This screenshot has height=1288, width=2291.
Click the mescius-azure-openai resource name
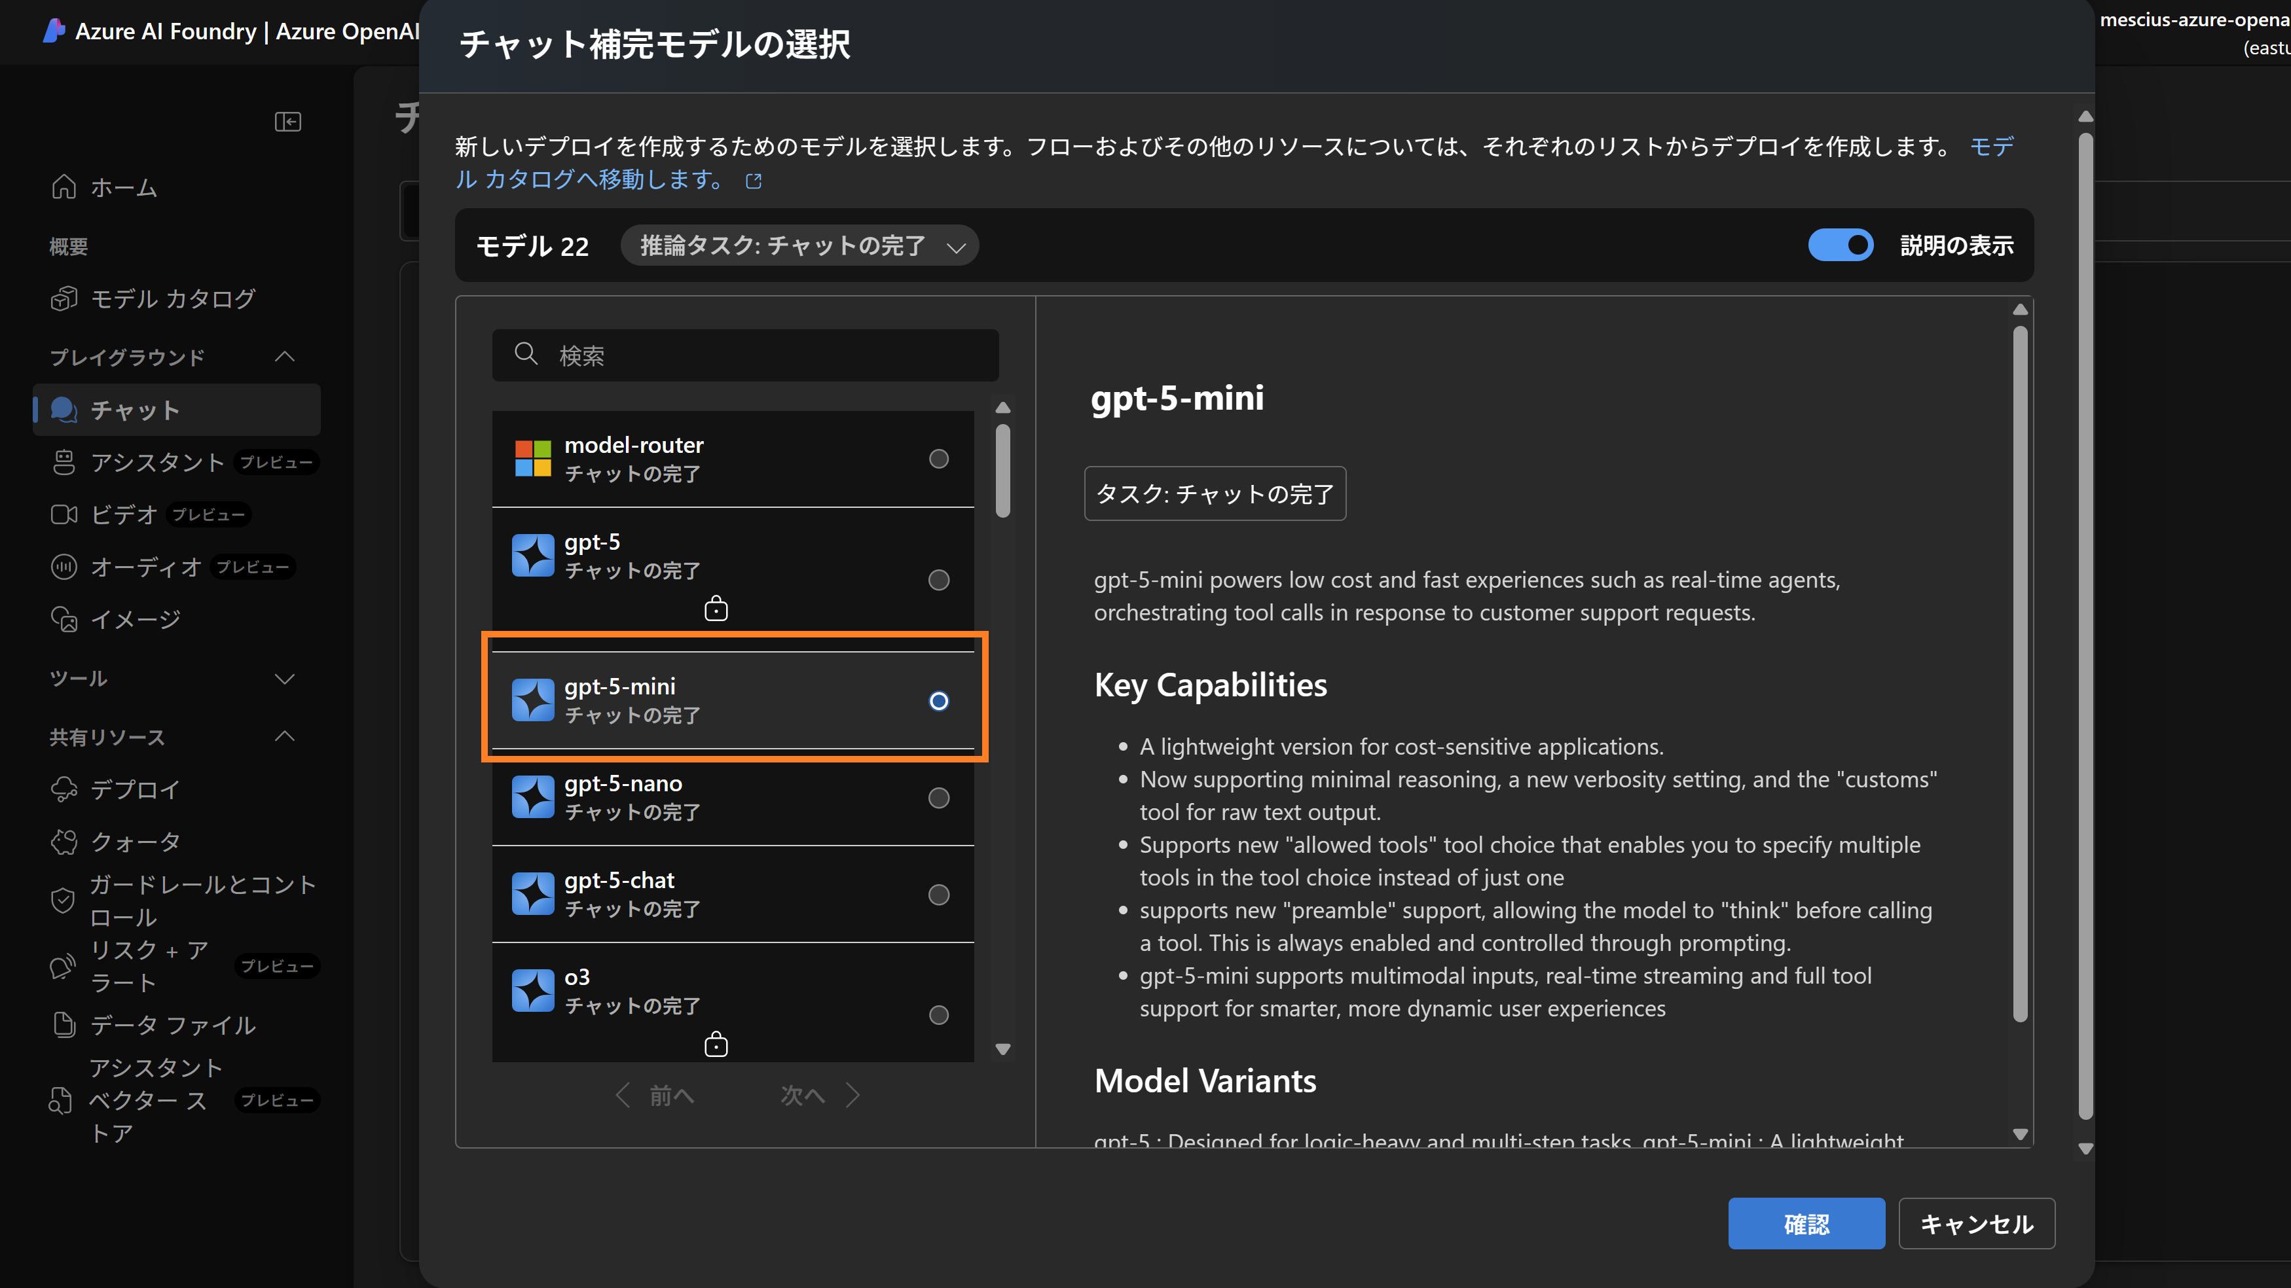pos(2195,20)
